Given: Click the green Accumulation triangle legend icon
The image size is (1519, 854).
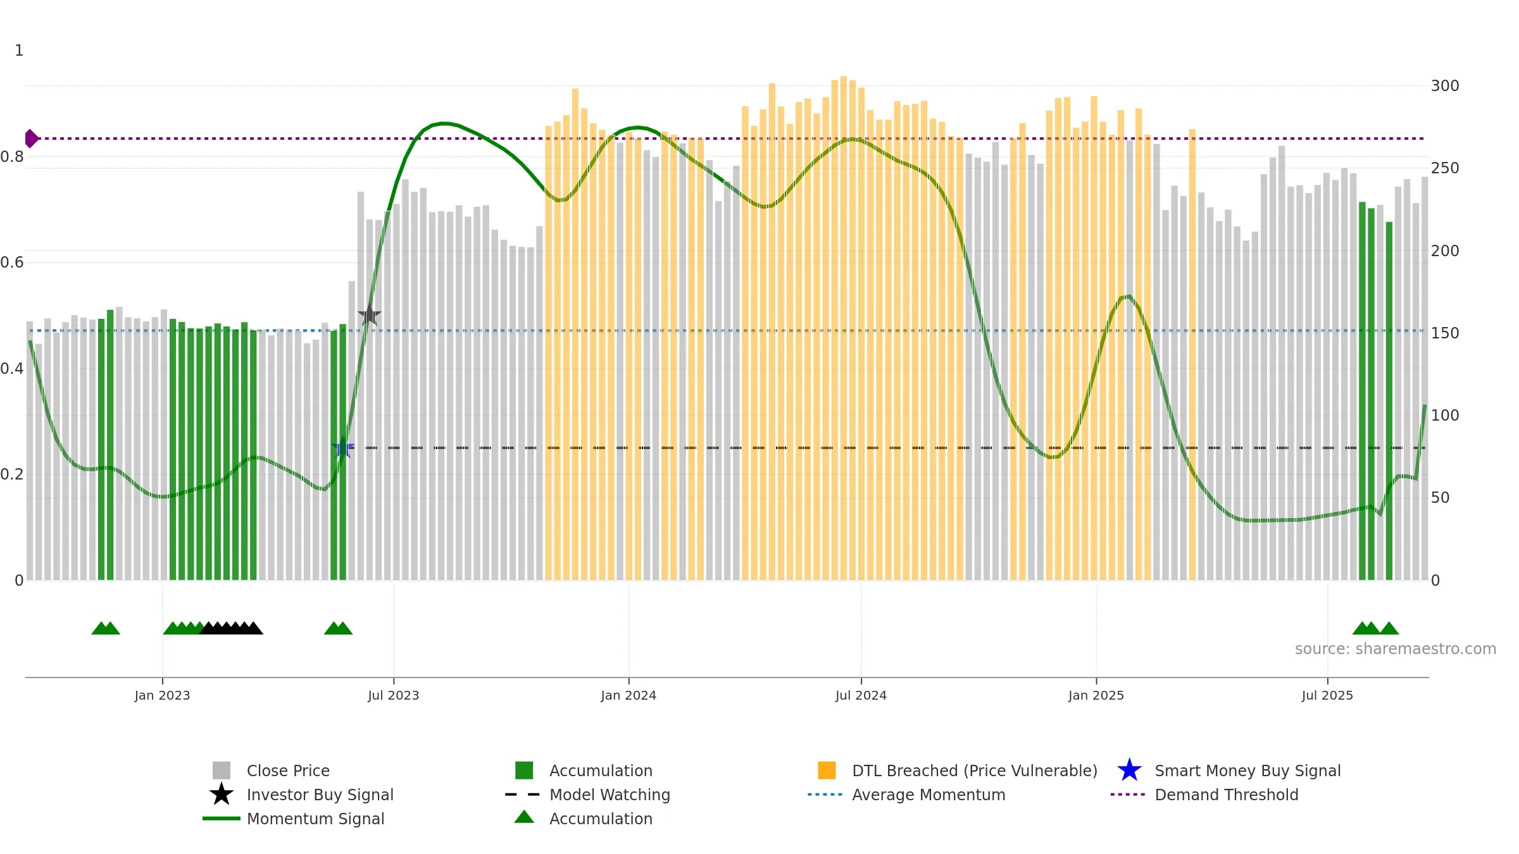Looking at the screenshot, I should coord(524,817).
